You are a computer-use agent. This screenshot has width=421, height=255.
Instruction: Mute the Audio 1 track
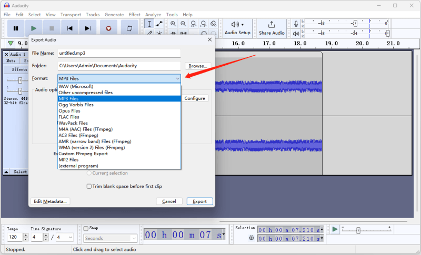click(x=11, y=61)
